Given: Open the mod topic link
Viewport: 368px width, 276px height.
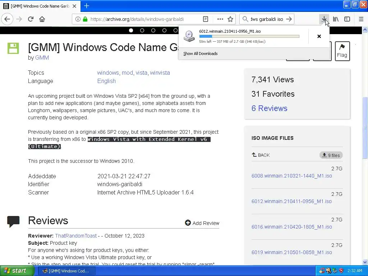Looking at the screenshot, I should (x=127, y=73).
